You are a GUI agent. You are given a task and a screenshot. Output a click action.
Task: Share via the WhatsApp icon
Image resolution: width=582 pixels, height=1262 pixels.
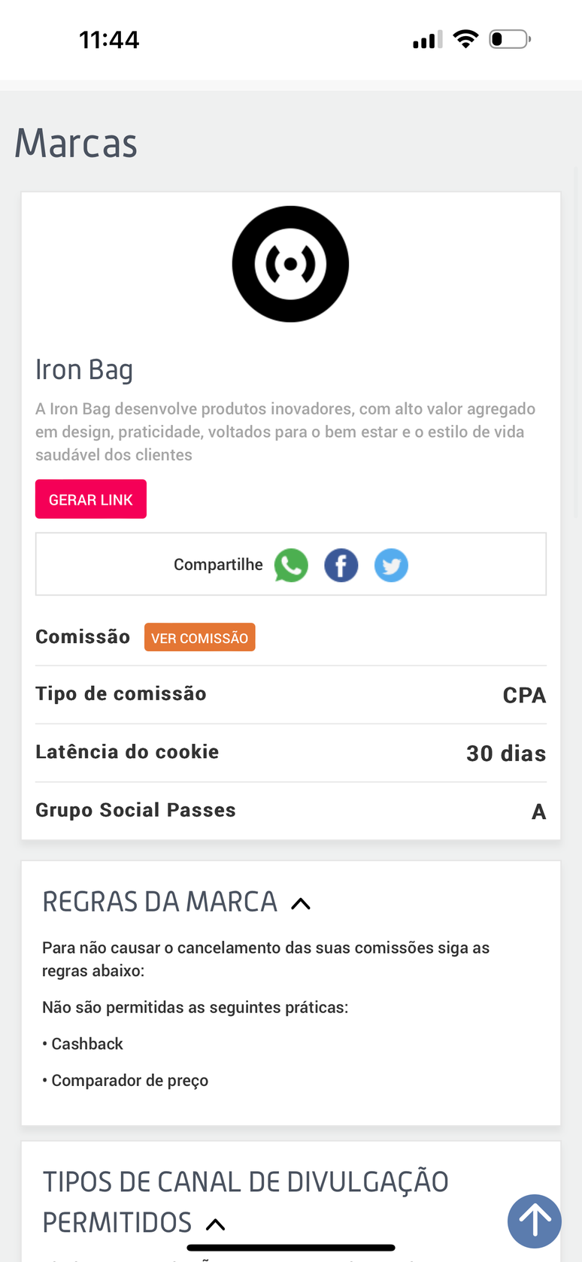click(x=291, y=566)
